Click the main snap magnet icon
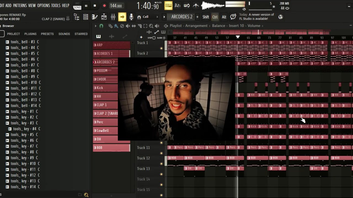353x198 pixels. (x=139, y=17)
